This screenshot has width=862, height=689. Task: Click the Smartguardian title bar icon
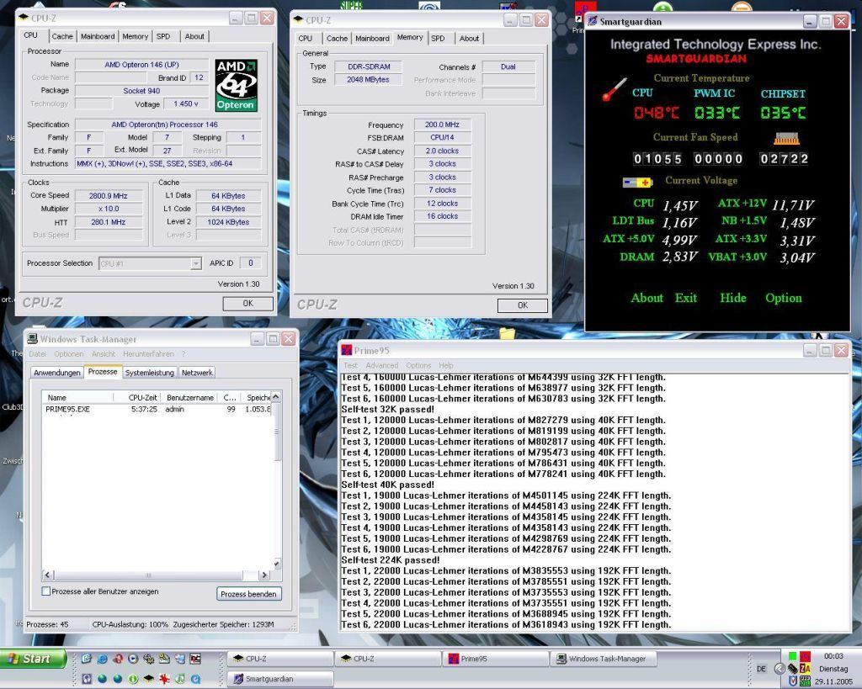[593, 21]
